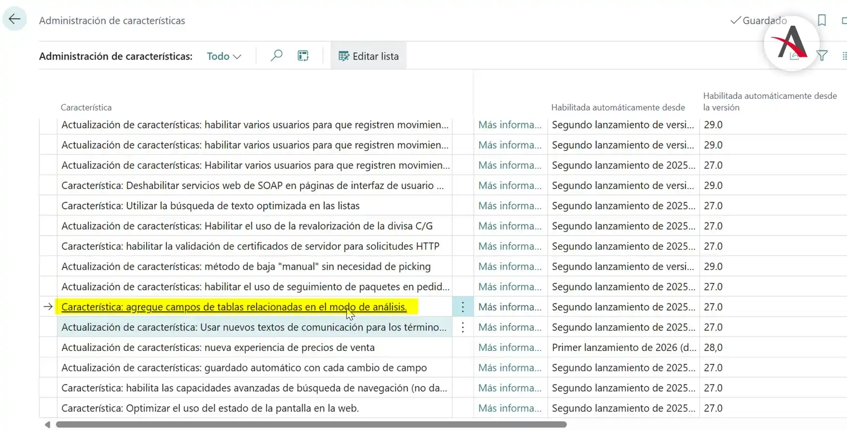
Task: Enter analysis mode via toolbar icon
Action: 303,56
